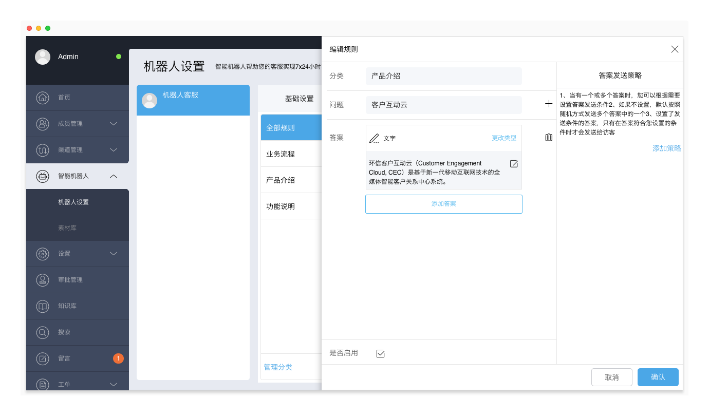This screenshot has width=709, height=416.
Task: Expand the 设置 menu chevron
Action: pyautogui.click(x=114, y=254)
